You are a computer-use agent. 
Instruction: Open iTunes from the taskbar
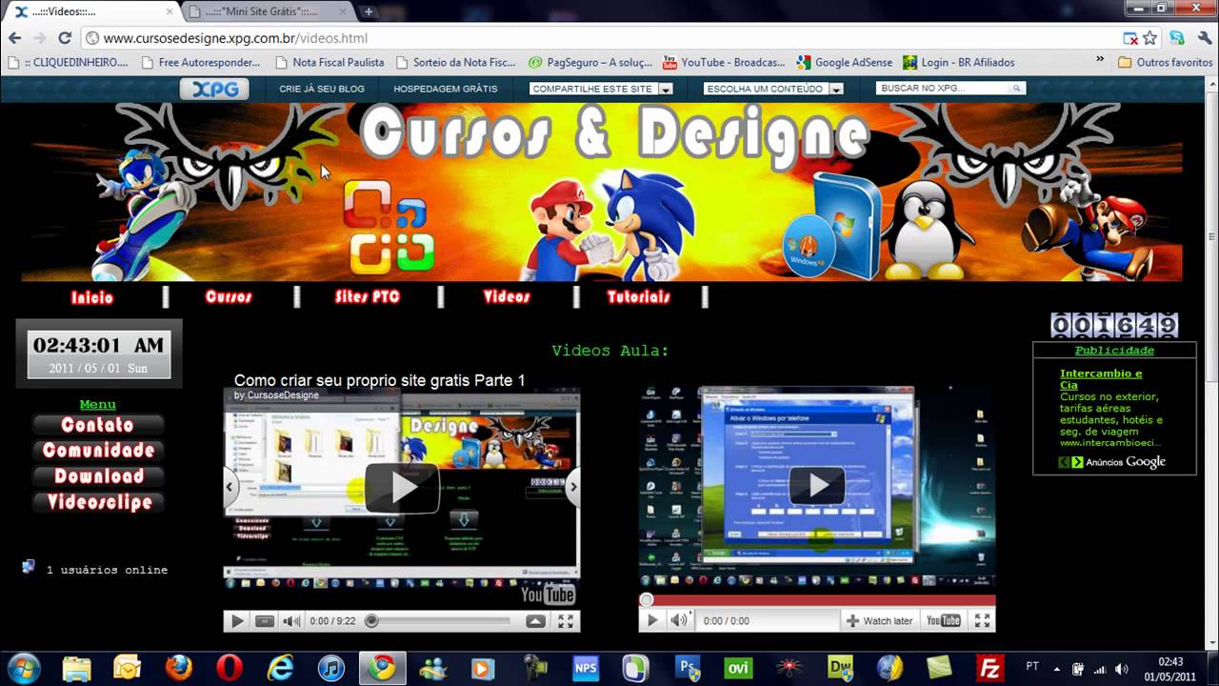tap(330, 668)
